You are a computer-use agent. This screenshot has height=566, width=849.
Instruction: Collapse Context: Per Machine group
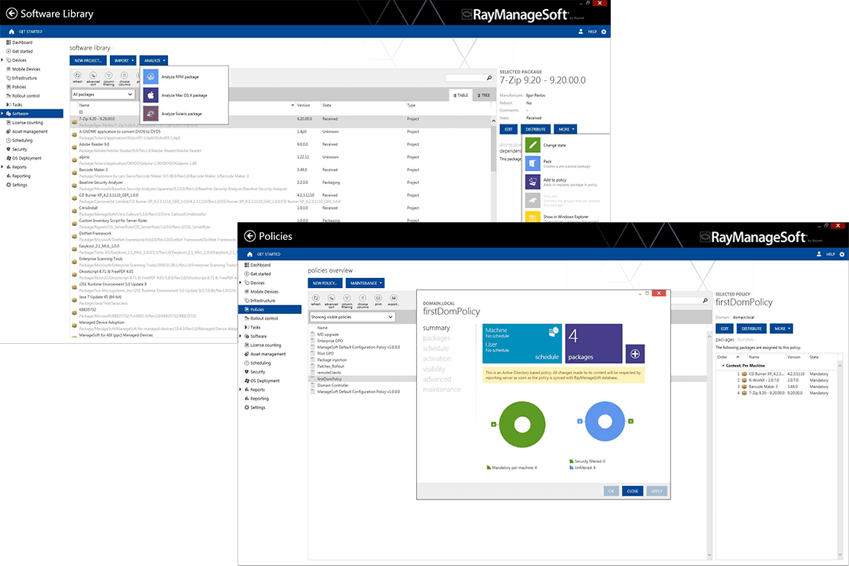tap(723, 366)
